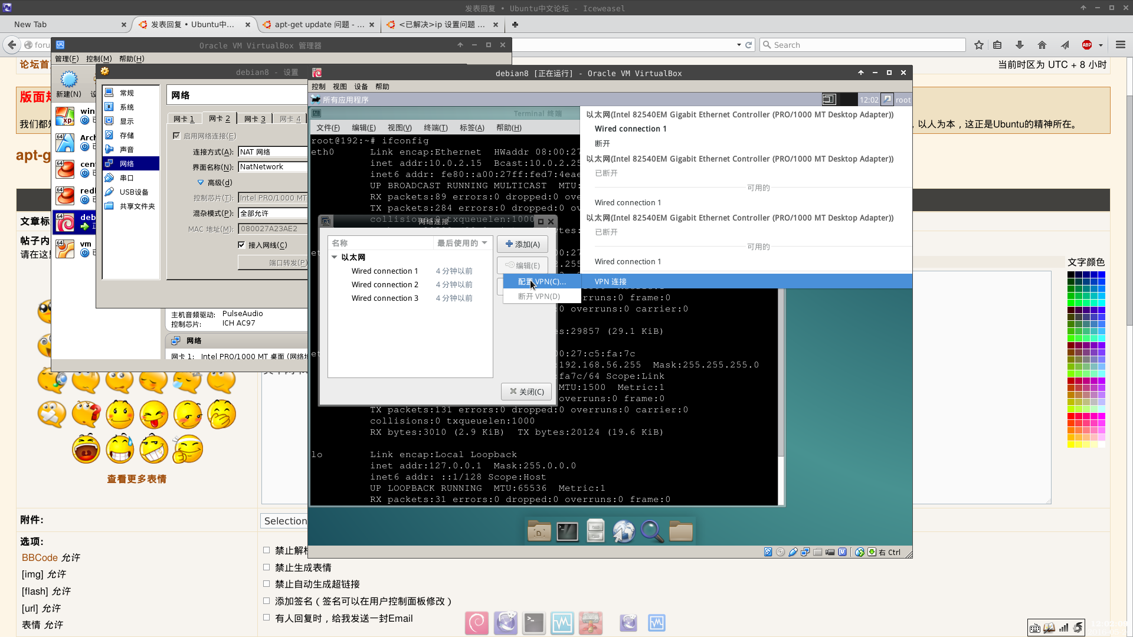Open the 终端(T) menu in Terminal window
Viewport: 1133px width, 637px height.
[x=435, y=127]
